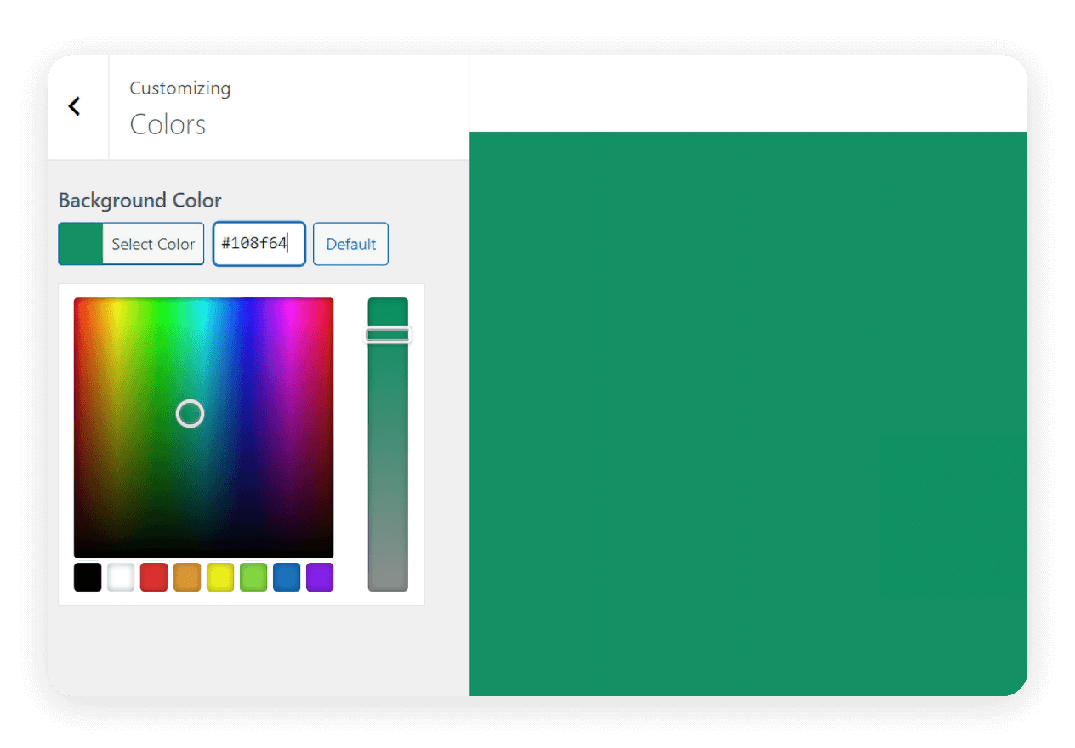Reset color with the Default button
This screenshot has height=748, width=1075.
[x=350, y=244]
